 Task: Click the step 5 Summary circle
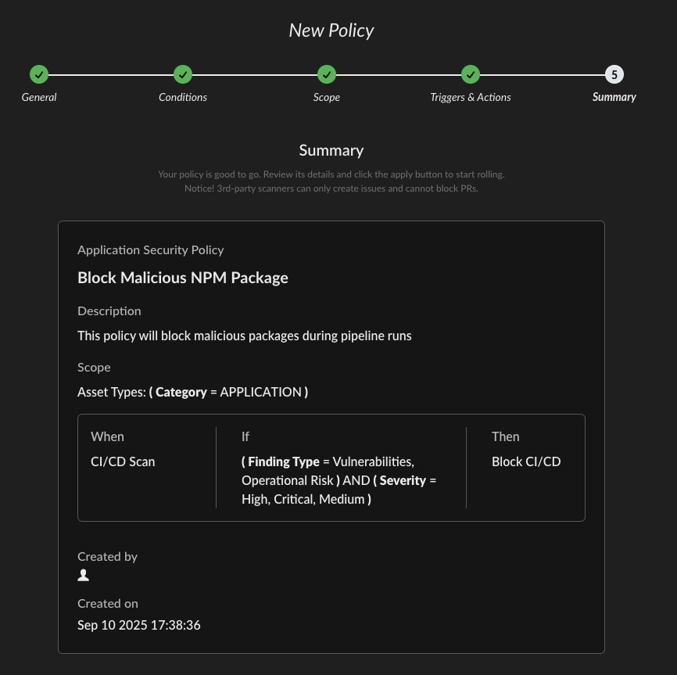(614, 75)
